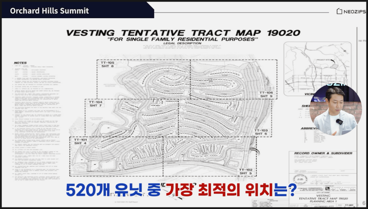Click the Orchard Hills Summit title banner
The image size is (368, 209).
coord(78,10)
